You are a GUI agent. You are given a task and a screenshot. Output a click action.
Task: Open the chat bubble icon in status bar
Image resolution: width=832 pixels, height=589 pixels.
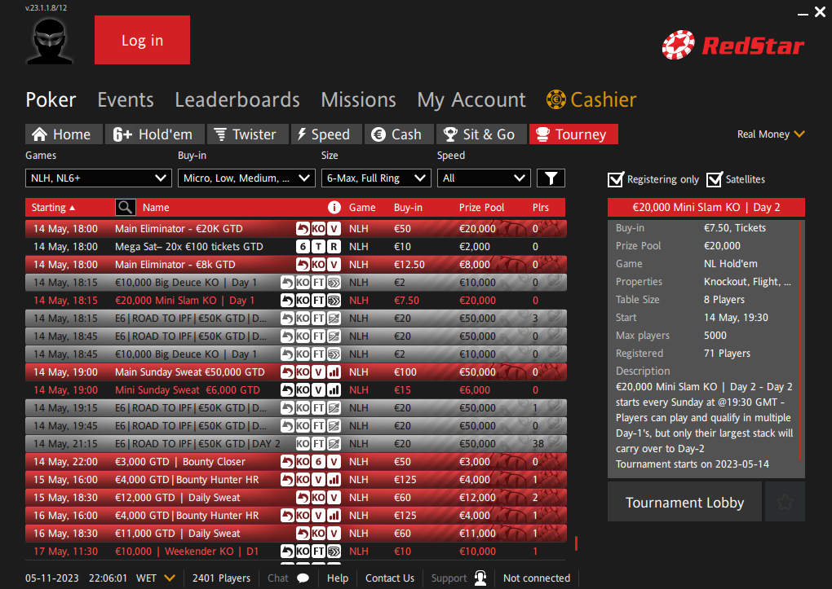[303, 578]
